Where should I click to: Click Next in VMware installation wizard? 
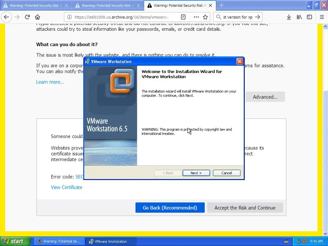click(196, 173)
